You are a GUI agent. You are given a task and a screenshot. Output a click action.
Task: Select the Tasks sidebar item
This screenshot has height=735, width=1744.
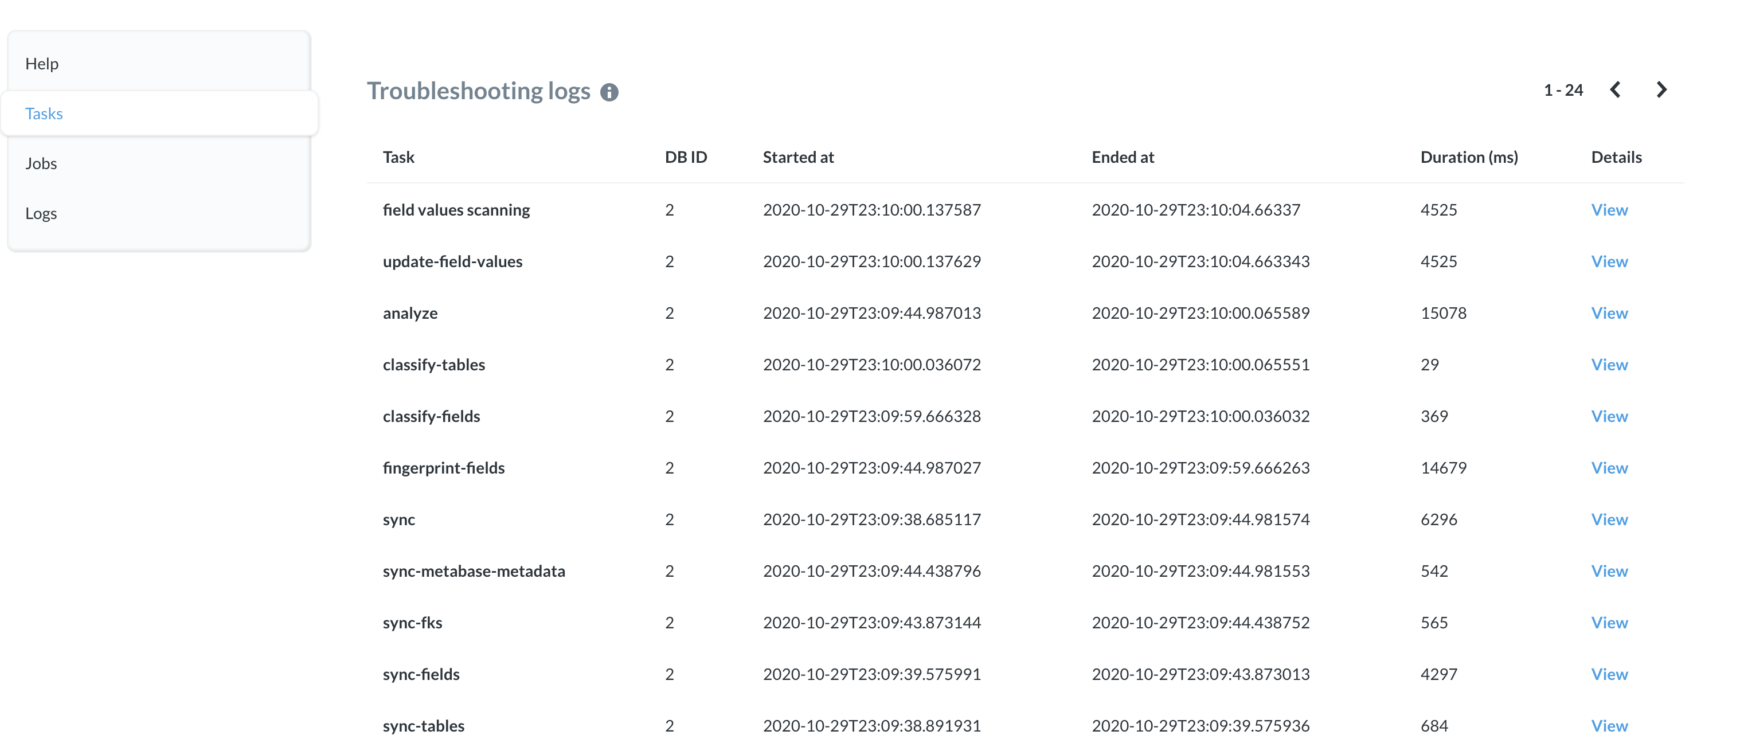(44, 113)
